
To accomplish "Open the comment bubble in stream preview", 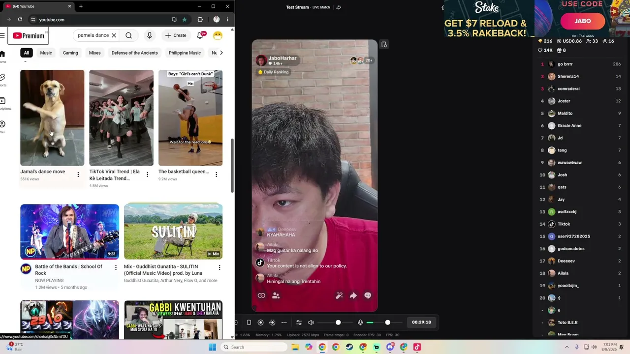I will click(368, 295).
